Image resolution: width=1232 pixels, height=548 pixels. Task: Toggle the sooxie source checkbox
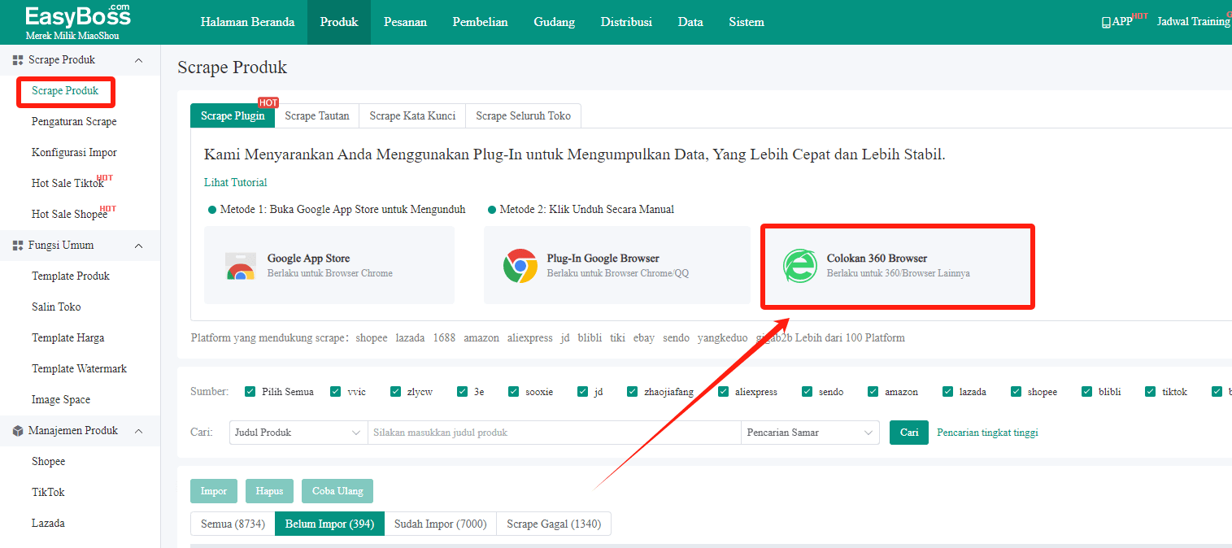pyautogui.click(x=514, y=392)
